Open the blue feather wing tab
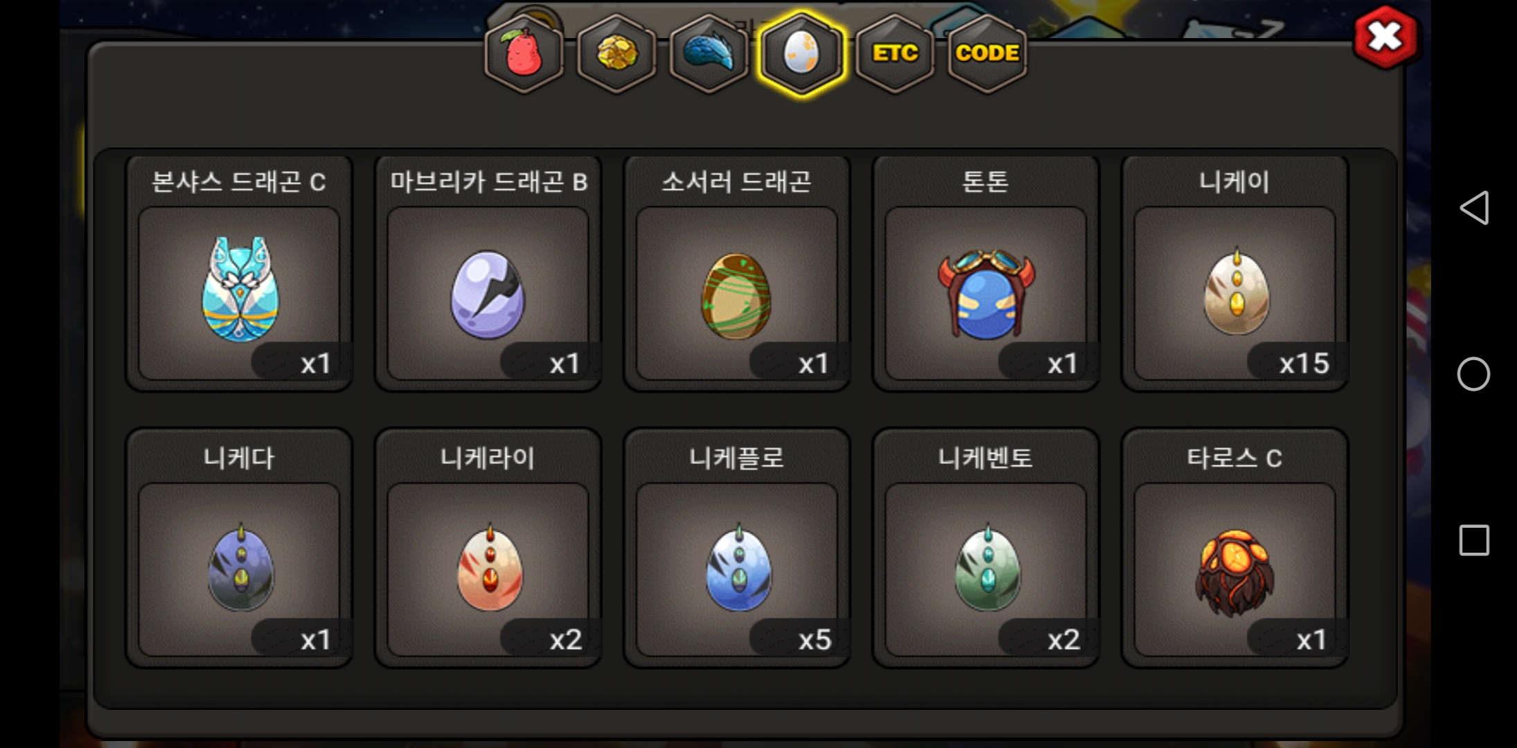The width and height of the screenshot is (1517, 748). (x=709, y=53)
